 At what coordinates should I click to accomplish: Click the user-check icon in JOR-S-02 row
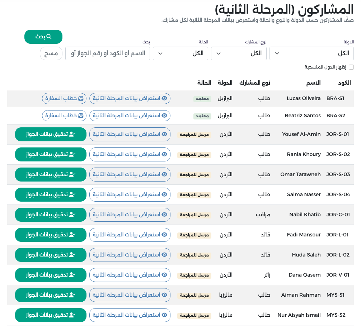pos(72,154)
